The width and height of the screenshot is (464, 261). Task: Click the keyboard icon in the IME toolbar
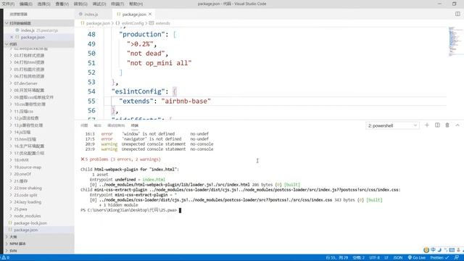coord(452,250)
